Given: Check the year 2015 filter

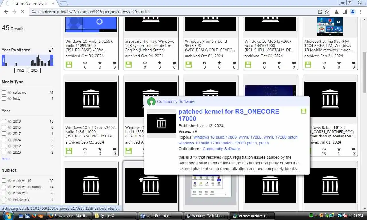Looking at the screenshot, I should point(4,127).
